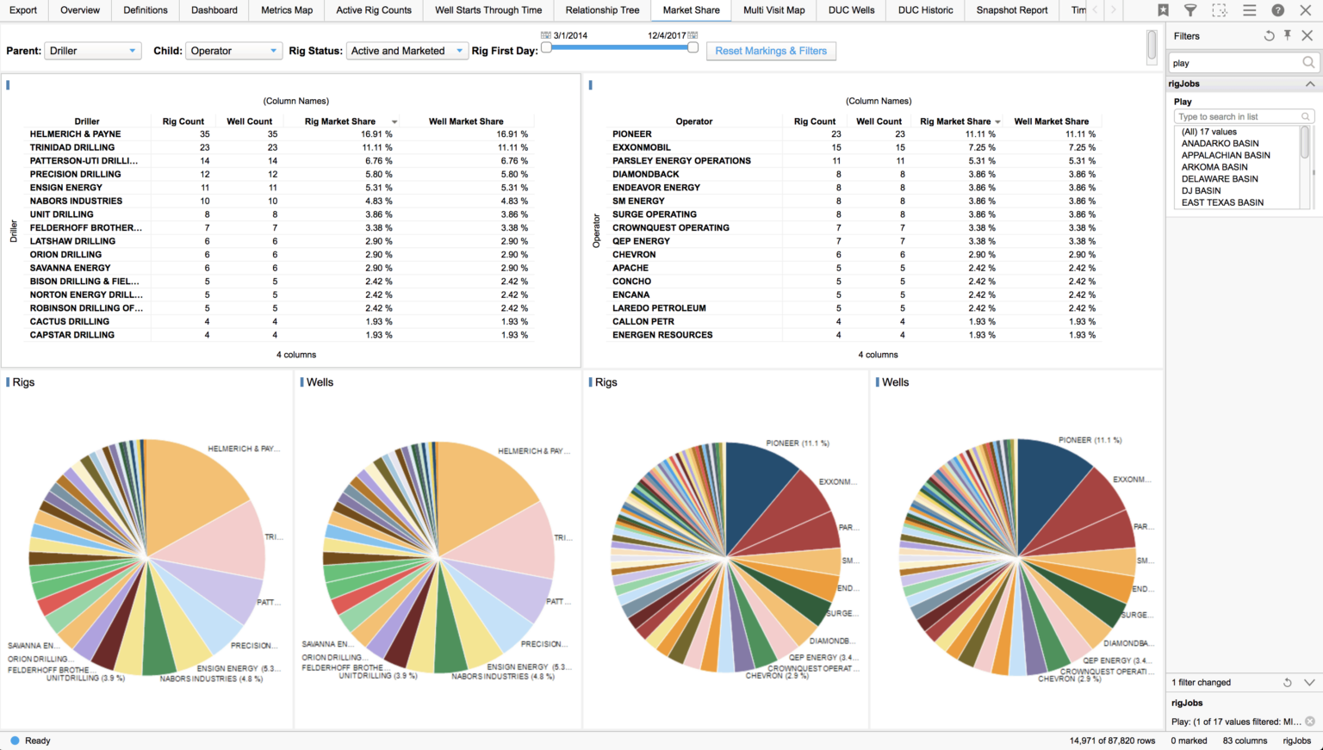Switch to the Relationship Tree tab
The width and height of the screenshot is (1323, 750).
601,10
